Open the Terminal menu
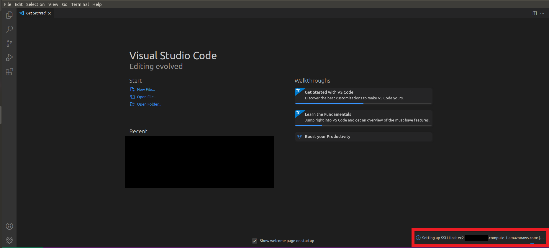This screenshot has width=549, height=248. coord(80,4)
